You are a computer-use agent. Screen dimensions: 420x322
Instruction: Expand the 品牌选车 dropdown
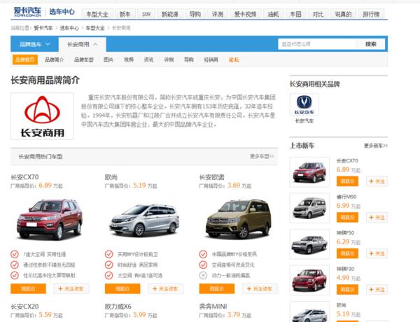34,44
